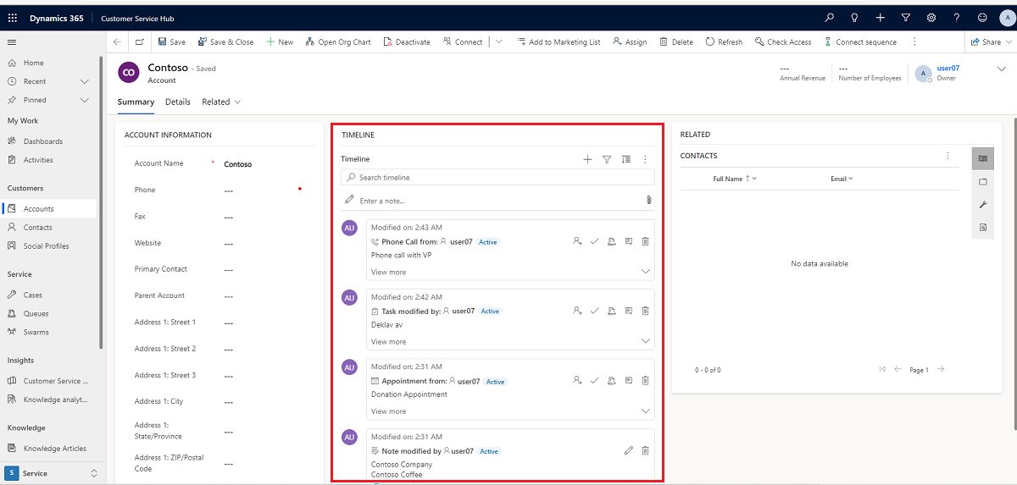Screen dimensions: 1017x485
Task: Mark the Task activity as complete
Action: pos(595,311)
